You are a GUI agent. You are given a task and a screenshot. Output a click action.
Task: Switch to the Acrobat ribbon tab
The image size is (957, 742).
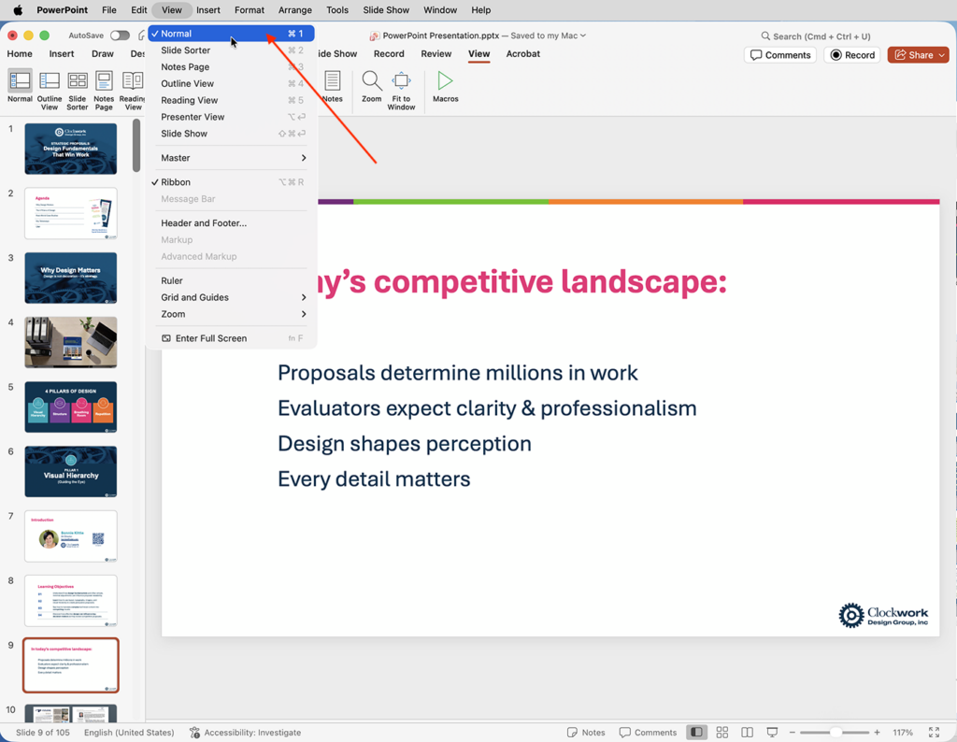pyautogui.click(x=523, y=53)
